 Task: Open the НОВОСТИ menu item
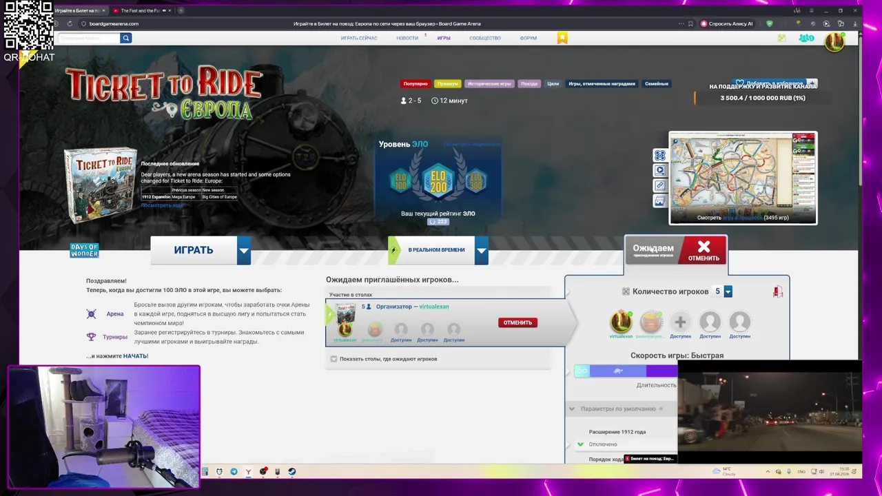[407, 38]
